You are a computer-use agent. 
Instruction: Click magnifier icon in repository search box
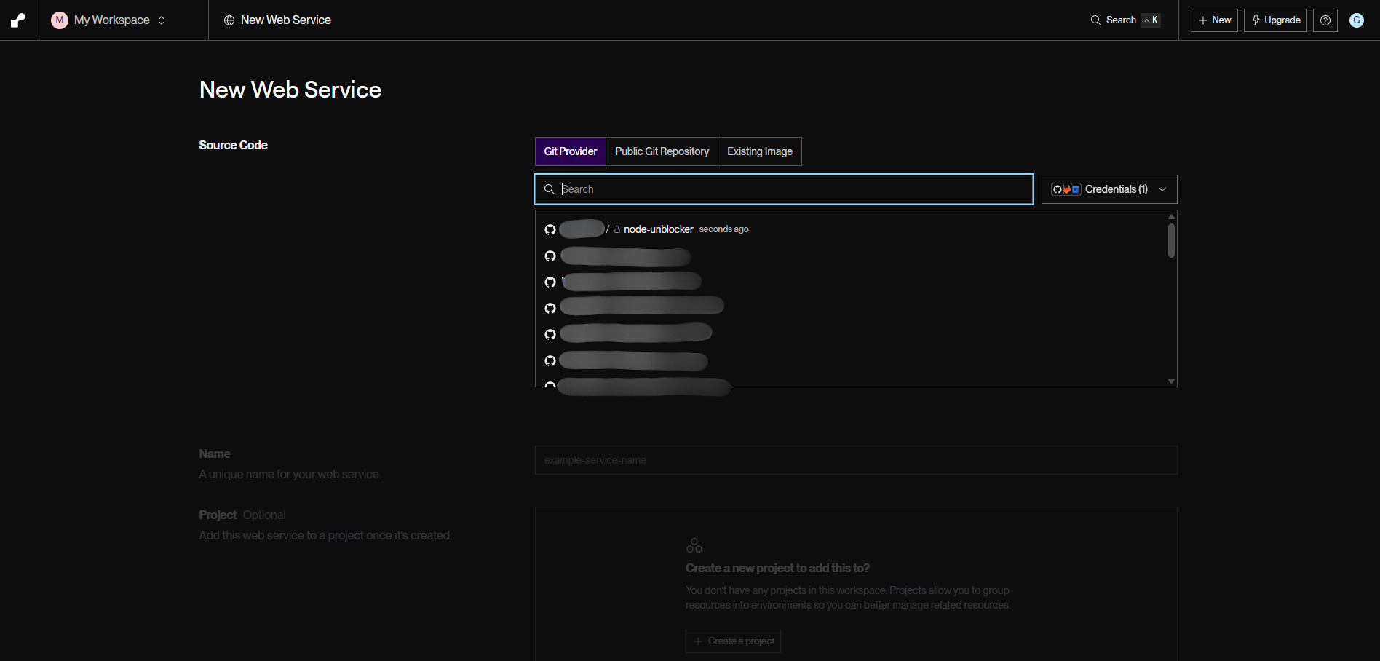(550, 189)
